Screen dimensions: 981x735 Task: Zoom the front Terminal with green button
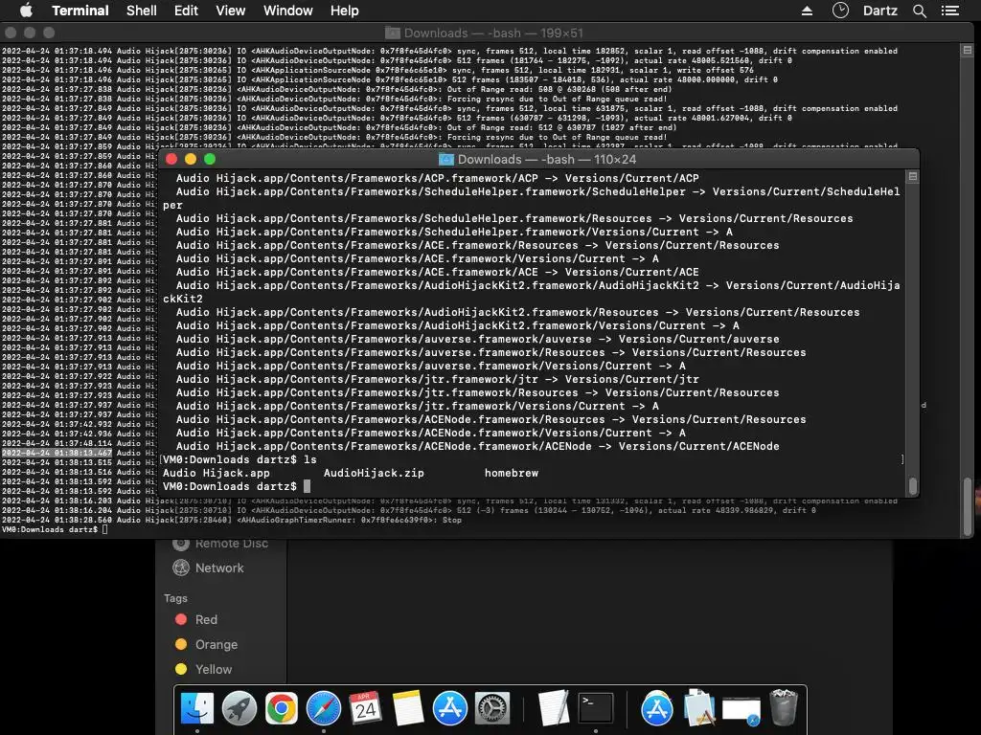(210, 160)
